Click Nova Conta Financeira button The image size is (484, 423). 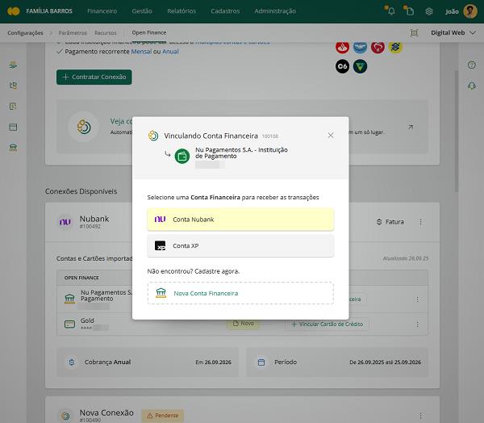pyautogui.click(x=240, y=293)
